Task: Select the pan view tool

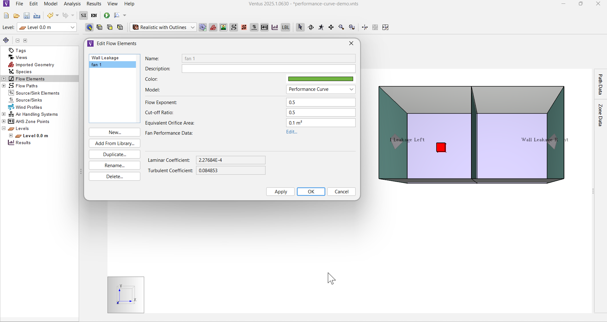Action: point(331,27)
